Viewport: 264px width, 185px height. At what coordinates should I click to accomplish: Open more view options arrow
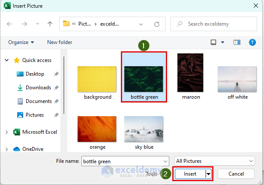point(222,42)
